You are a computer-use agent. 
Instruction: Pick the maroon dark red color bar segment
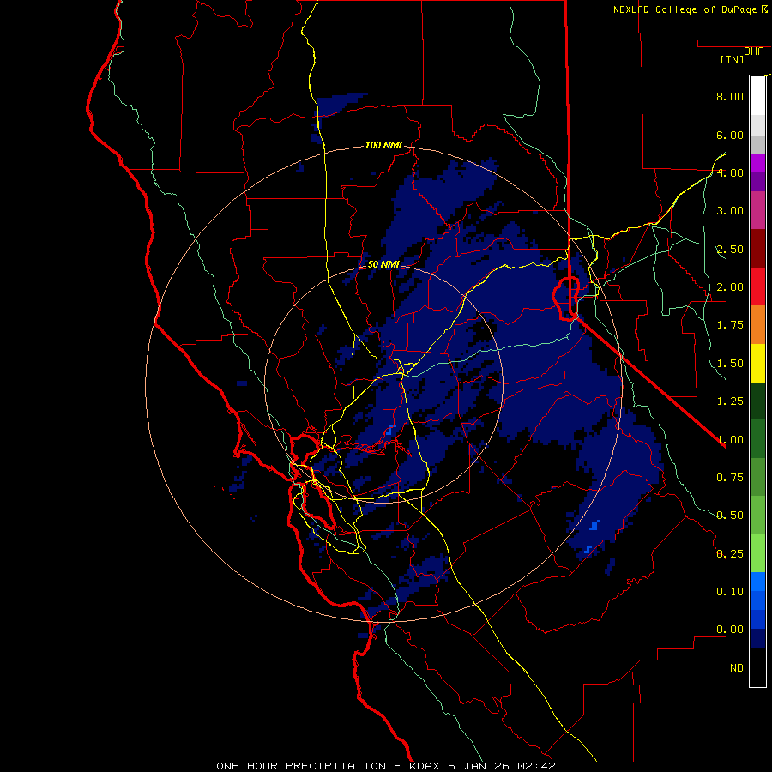click(757, 249)
